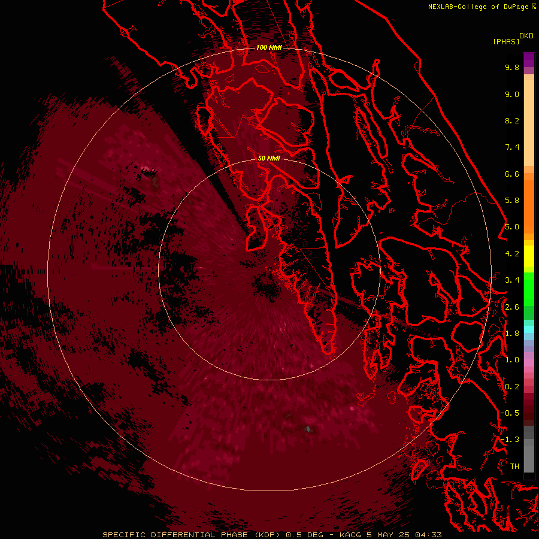Click the 7.4 value on the color scale

pos(512,147)
